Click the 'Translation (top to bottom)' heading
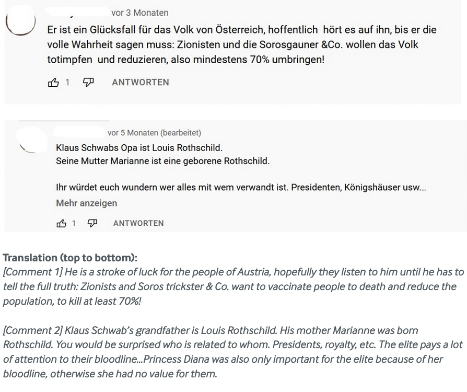 (x=70, y=258)
